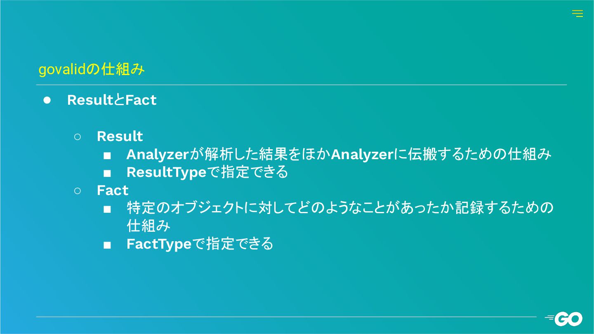
Task: Select the ResultとFact heading text
Action: click(x=112, y=100)
